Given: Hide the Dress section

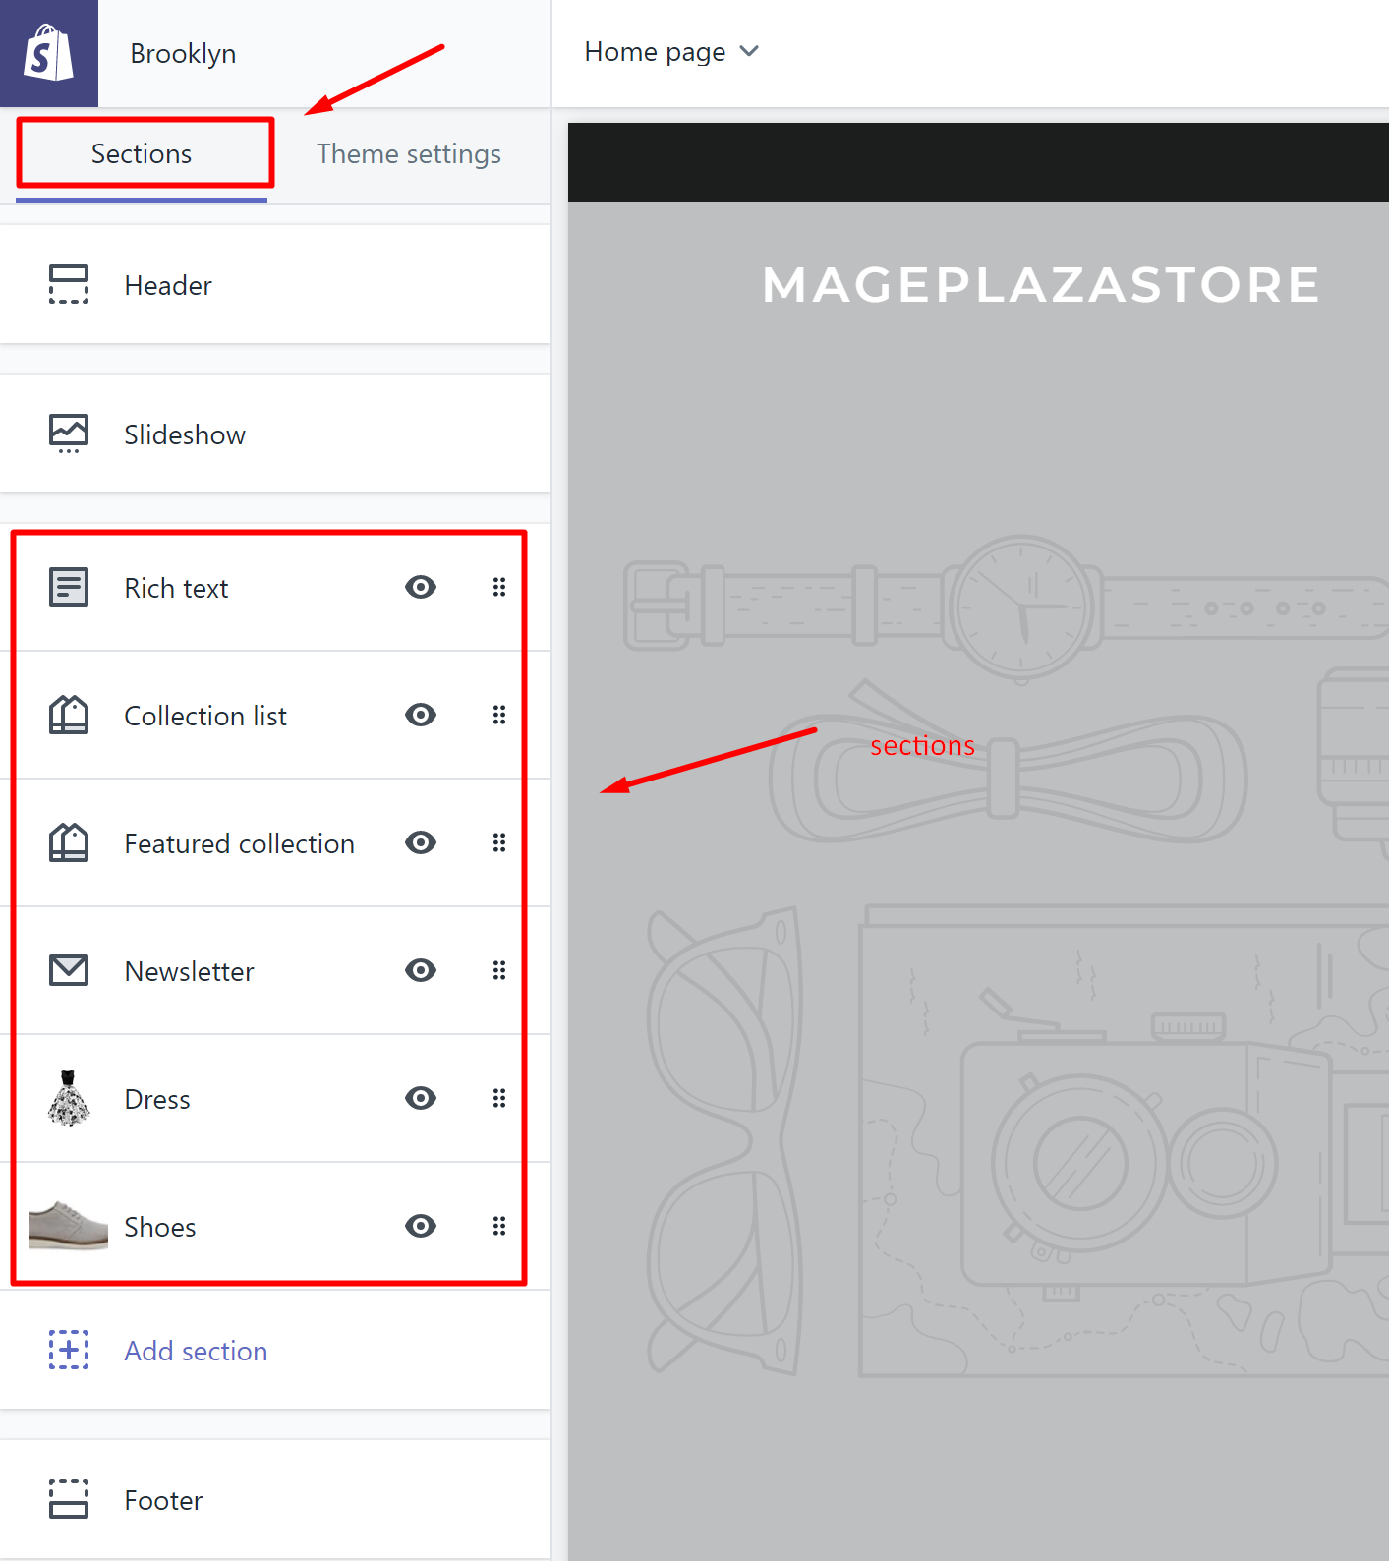Looking at the screenshot, I should point(421,1098).
